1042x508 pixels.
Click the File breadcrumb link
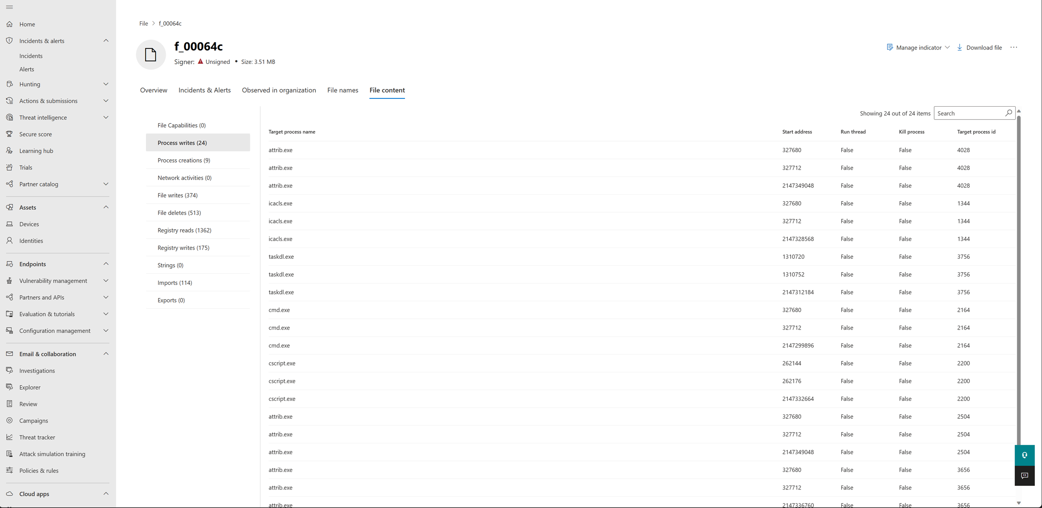pyautogui.click(x=143, y=23)
